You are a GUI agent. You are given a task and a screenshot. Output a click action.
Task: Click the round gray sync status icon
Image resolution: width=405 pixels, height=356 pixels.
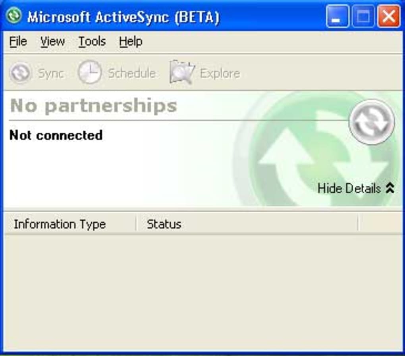372,122
